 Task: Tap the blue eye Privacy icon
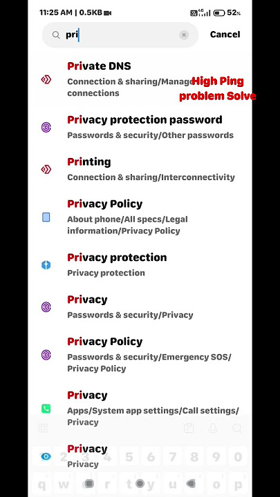tap(46, 456)
